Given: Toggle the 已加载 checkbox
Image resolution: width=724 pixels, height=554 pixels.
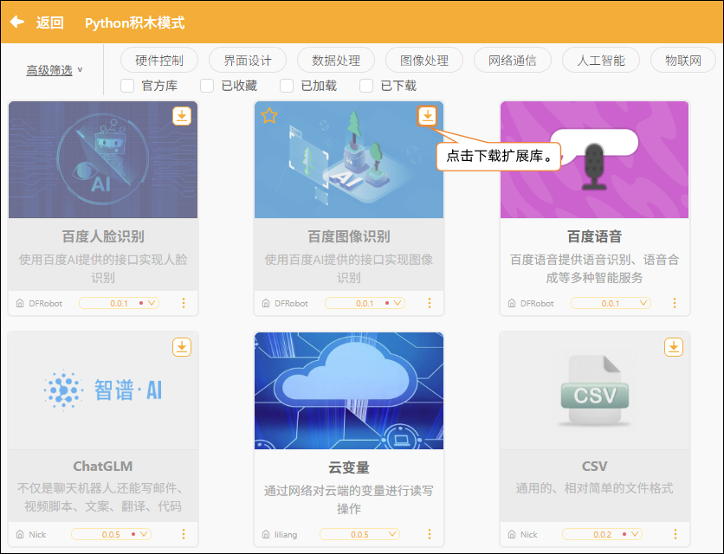Looking at the screenshot, I should tap(287, 86).
